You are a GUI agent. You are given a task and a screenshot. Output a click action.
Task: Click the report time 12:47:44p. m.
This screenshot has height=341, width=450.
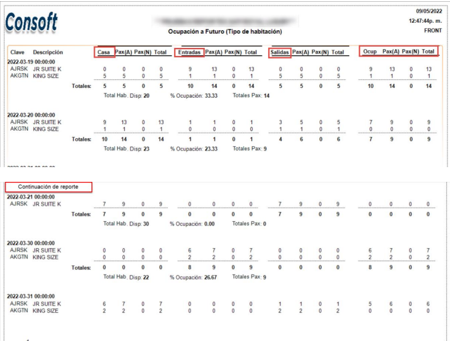pos(425,21)
